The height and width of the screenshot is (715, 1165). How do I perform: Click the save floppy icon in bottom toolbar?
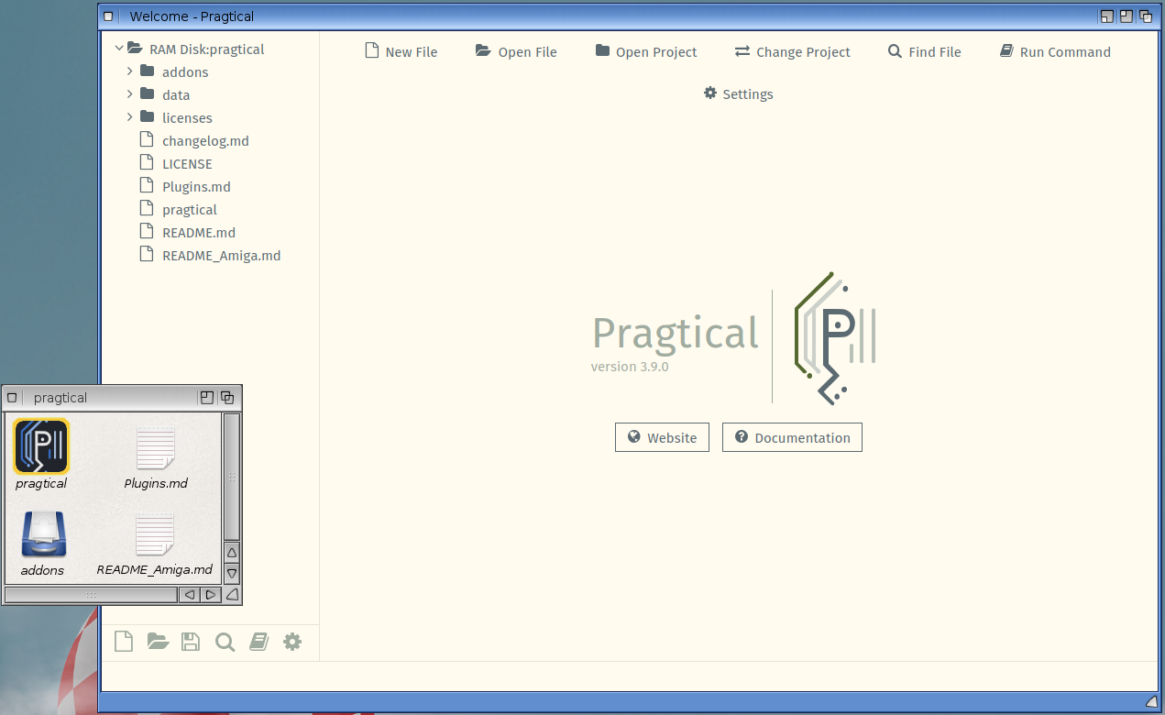(x=191, y=642)
